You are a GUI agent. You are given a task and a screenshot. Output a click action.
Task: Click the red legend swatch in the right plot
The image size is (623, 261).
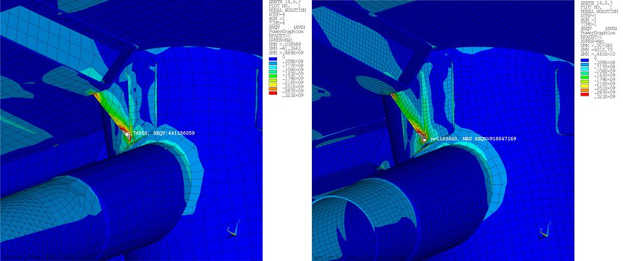pyautogui.click(x=585, y=94)
